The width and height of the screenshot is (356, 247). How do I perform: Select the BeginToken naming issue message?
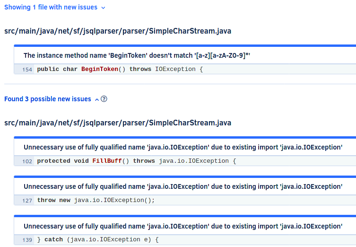click(x=137, y=55)
